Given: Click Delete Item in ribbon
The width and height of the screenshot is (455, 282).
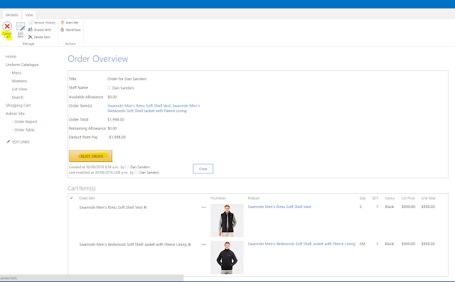Looking at the screenshot, I should point(39,37).
